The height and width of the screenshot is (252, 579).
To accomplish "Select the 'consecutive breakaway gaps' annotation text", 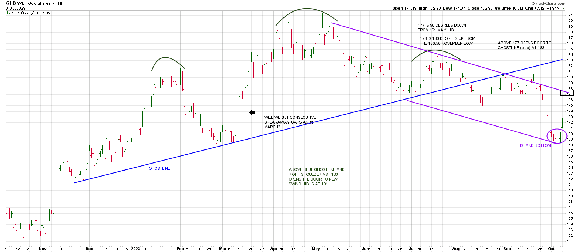I will tap(290, 122).
